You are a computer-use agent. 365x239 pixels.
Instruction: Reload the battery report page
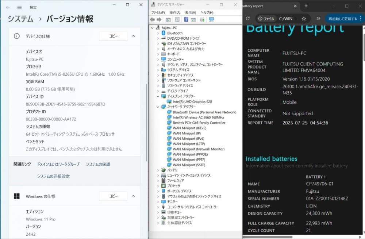tap(248, 19)
